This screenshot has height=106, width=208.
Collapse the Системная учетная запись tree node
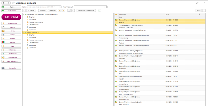coord(24,14)
